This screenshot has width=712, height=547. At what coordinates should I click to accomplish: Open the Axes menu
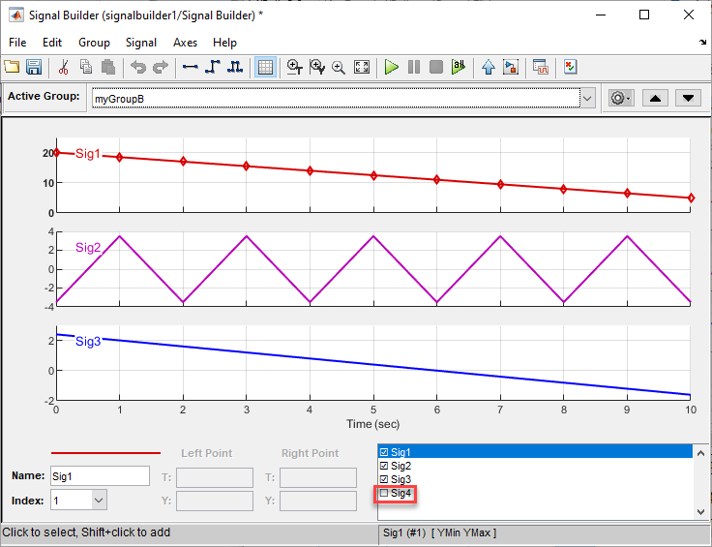(x=186, y=43)
